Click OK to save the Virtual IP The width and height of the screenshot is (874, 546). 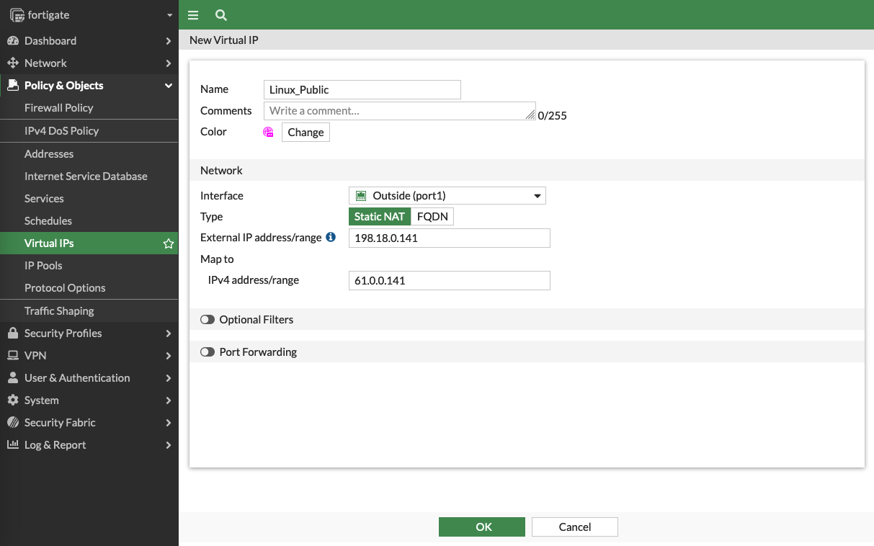tap(482, 527)
